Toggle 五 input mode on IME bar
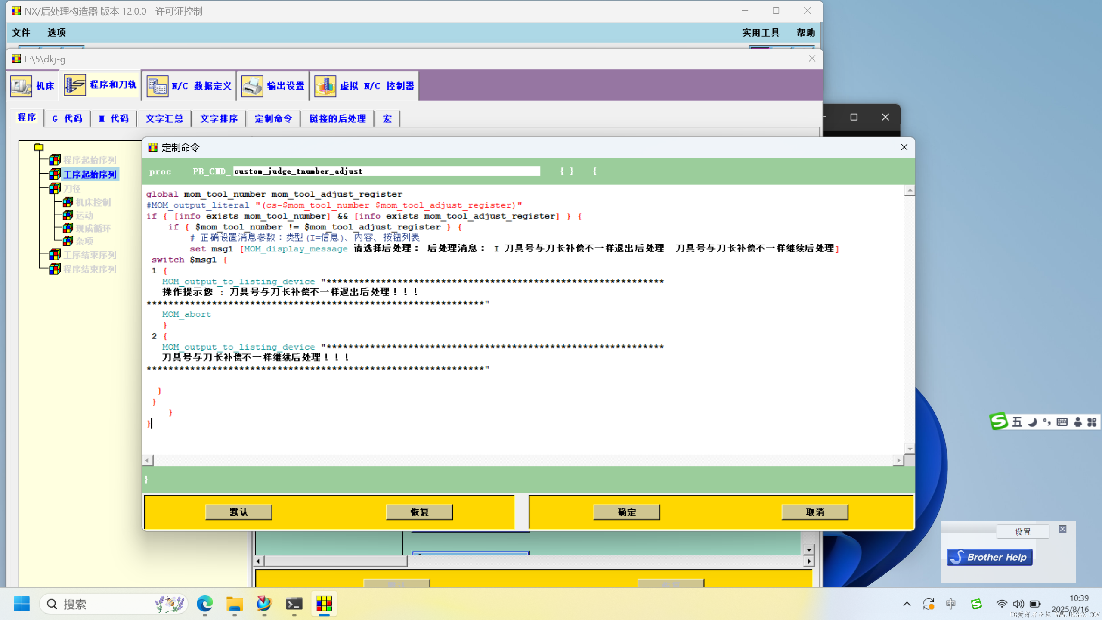The width and height of the screenshot is (1102, 620). coord(1017,422)
